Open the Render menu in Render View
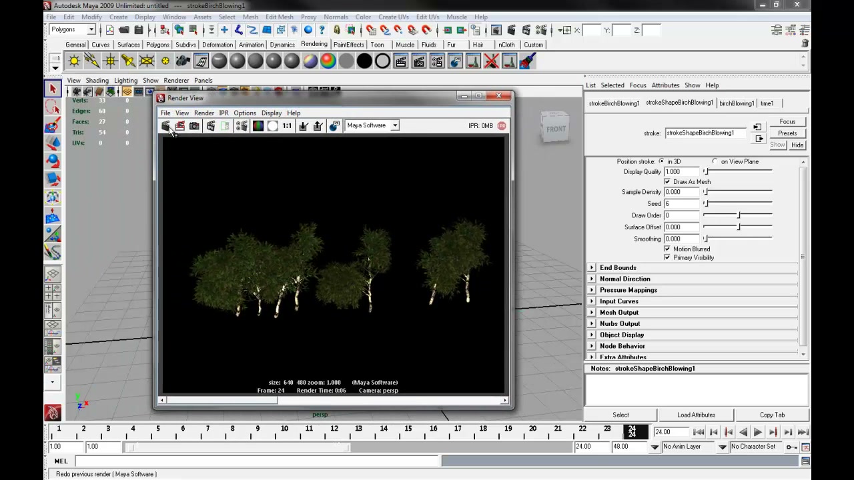The image size is (854, 480). [204, 113]
